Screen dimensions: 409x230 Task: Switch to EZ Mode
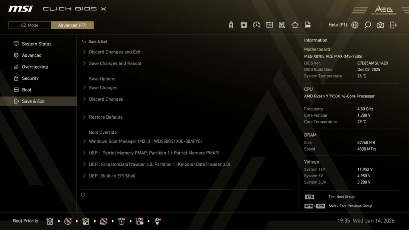pos(30,25)
